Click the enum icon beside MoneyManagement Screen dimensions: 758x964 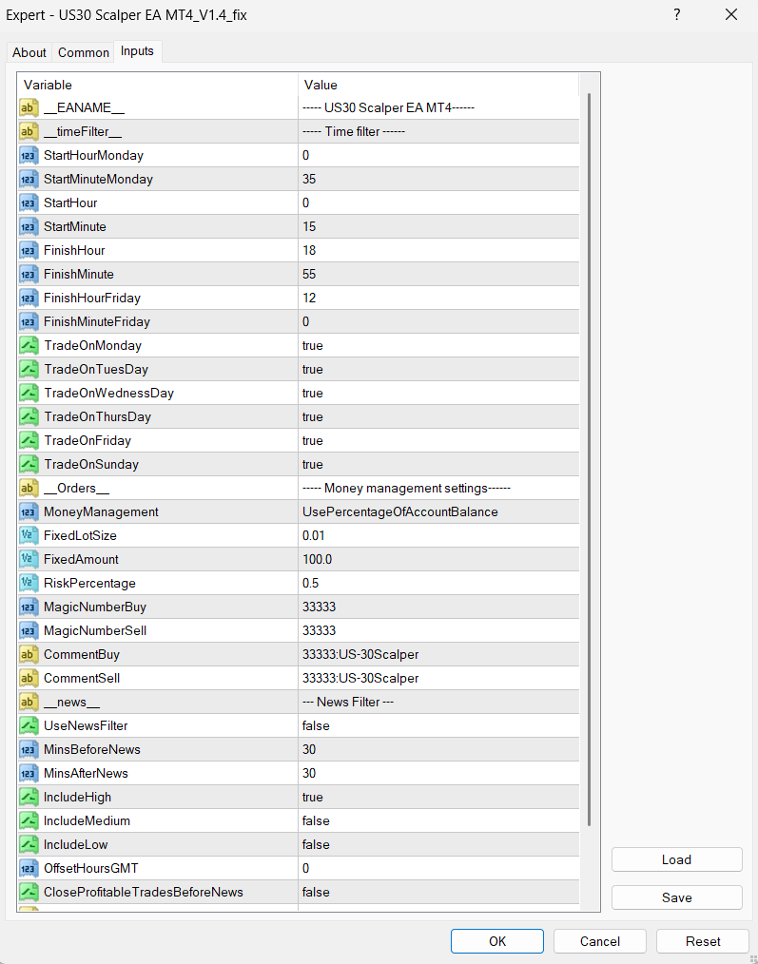pos(29,511)
